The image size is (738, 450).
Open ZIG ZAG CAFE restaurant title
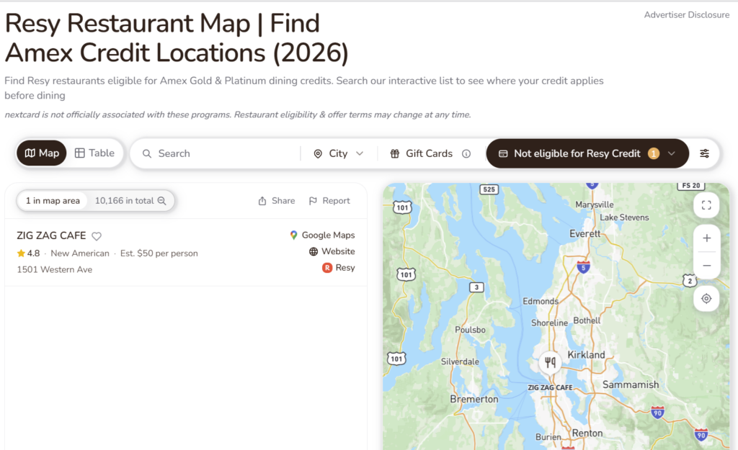[x=51, y=235]
